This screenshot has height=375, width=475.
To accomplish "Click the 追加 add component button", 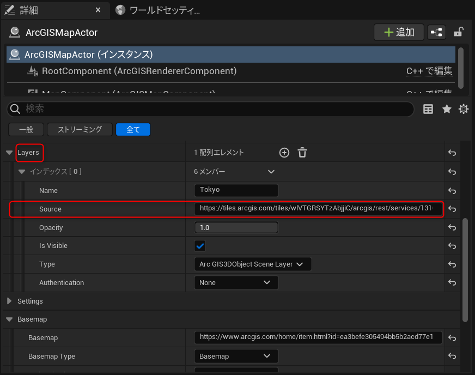I will (399, 32).
